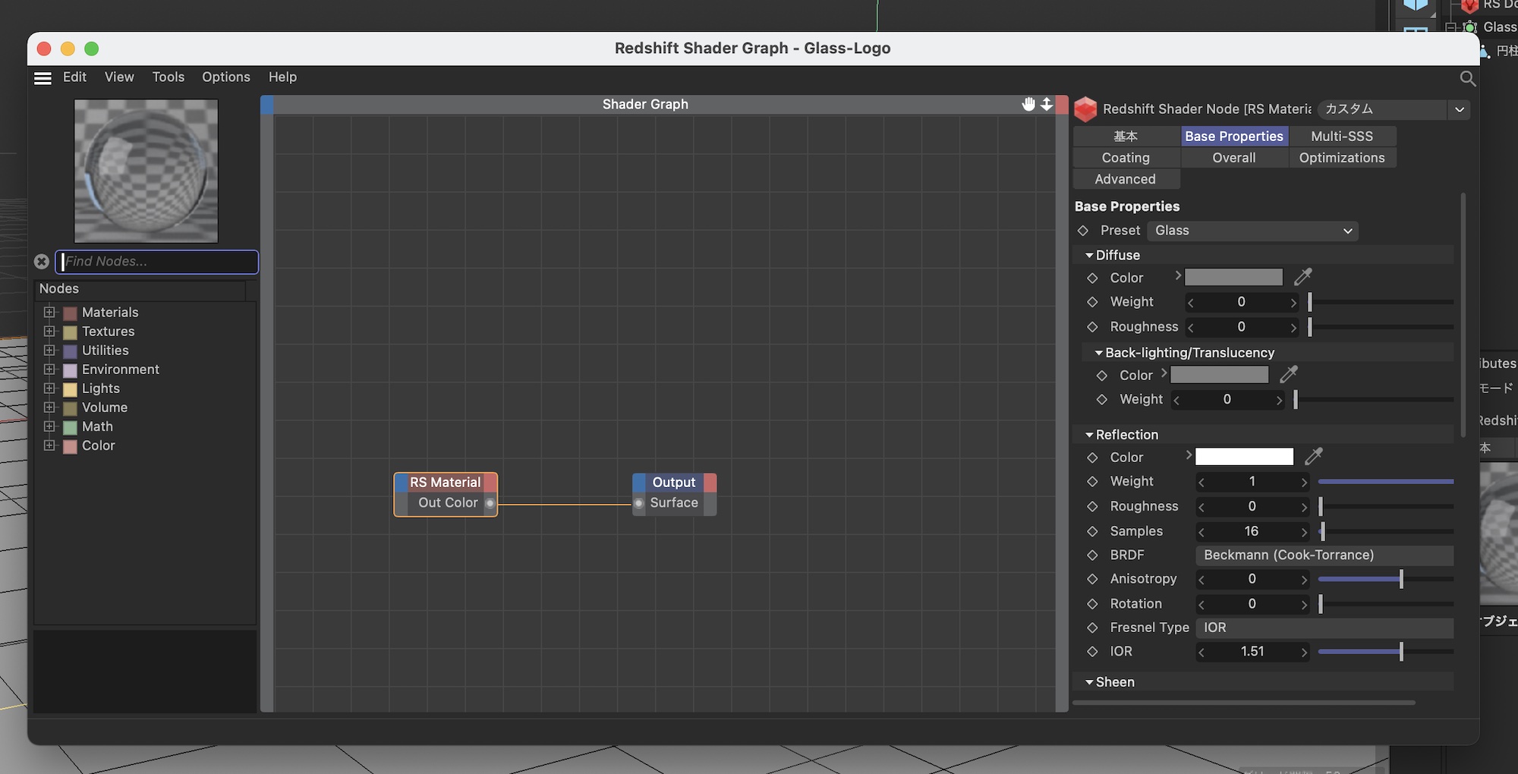
Task: Toggle keyframe diamond for Diffuse Weight
Action: (1092, 302)
